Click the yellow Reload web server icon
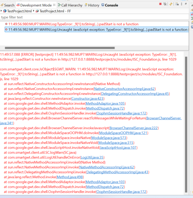This screenshot has height=198, width=193. point(171,4)
